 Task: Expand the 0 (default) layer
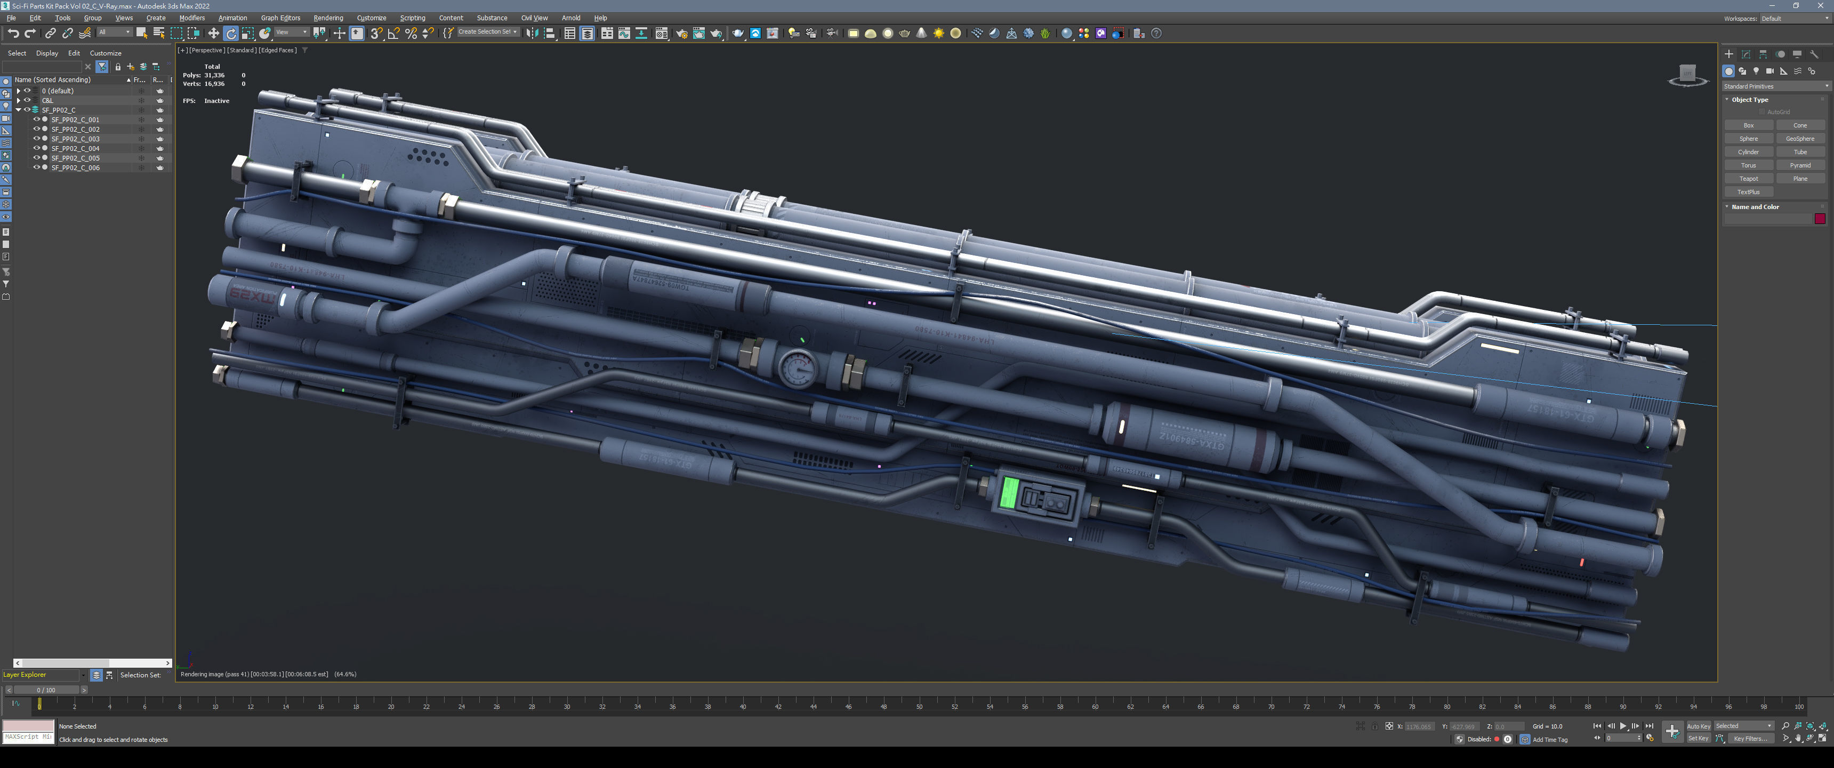[x=19, y=91]
